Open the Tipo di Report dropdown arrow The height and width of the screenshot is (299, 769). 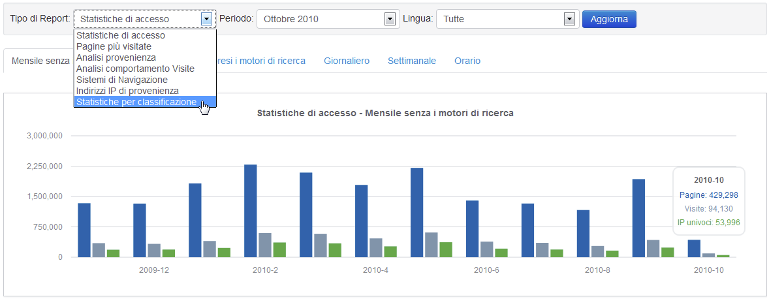click(x=206, y=19)
